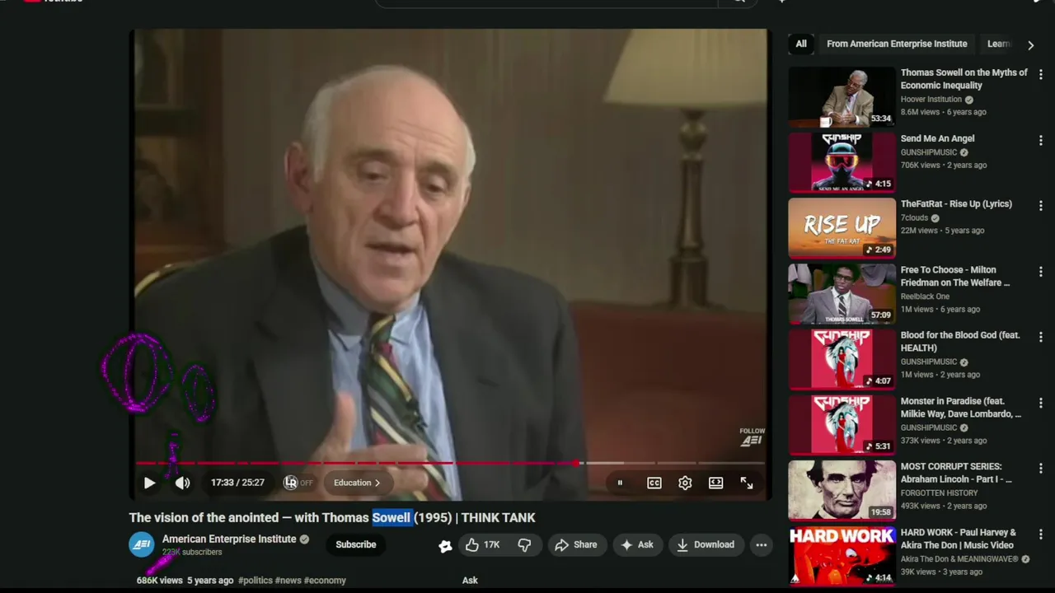Open options for HARD WORK Paul Harvey video
Image resolution: width=1055 pixels, height=593 pixels.
(1041, 534)
